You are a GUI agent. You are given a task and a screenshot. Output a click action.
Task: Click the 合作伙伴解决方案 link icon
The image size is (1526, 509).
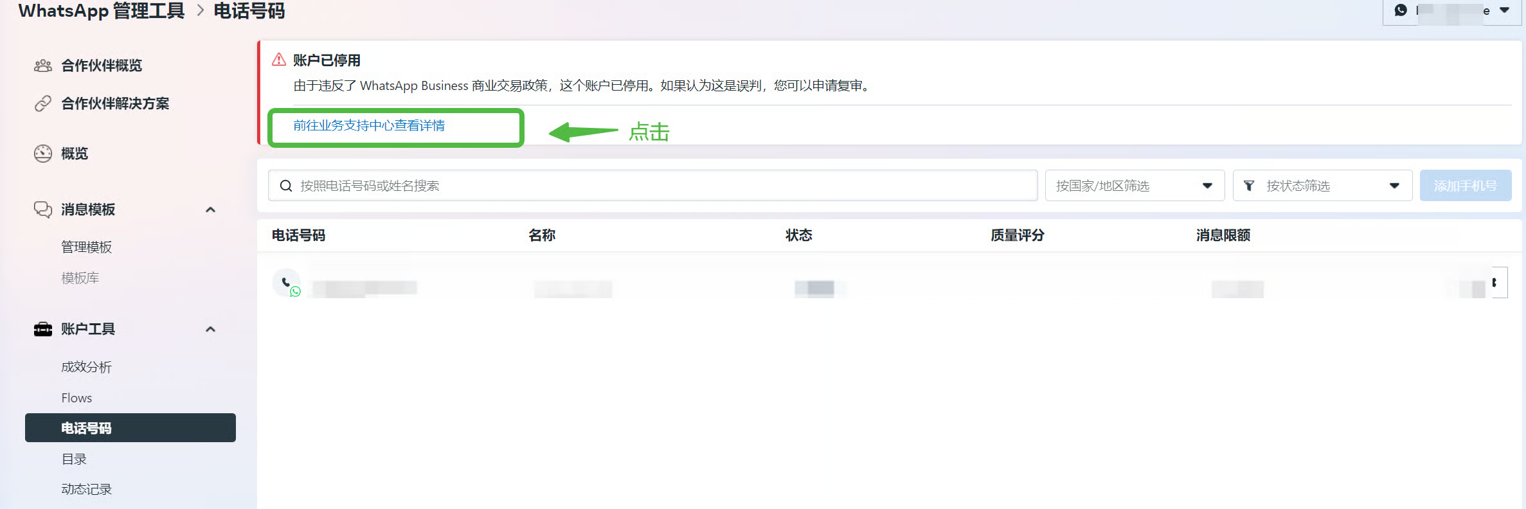tap(43, 103)
